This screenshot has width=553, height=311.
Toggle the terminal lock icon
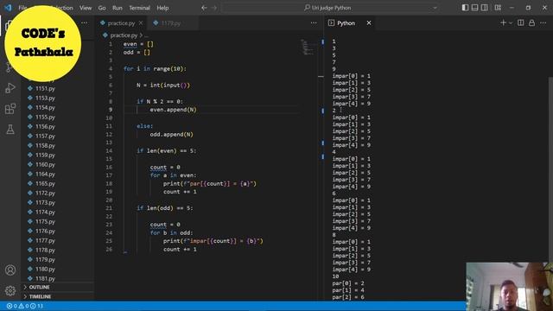pyautogui.click(x=531, y=23)
